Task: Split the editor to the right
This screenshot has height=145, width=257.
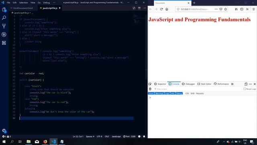Action: point(139,8)
